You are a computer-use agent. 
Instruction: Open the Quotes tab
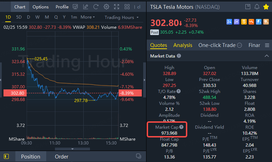click(x=159, y=45)
